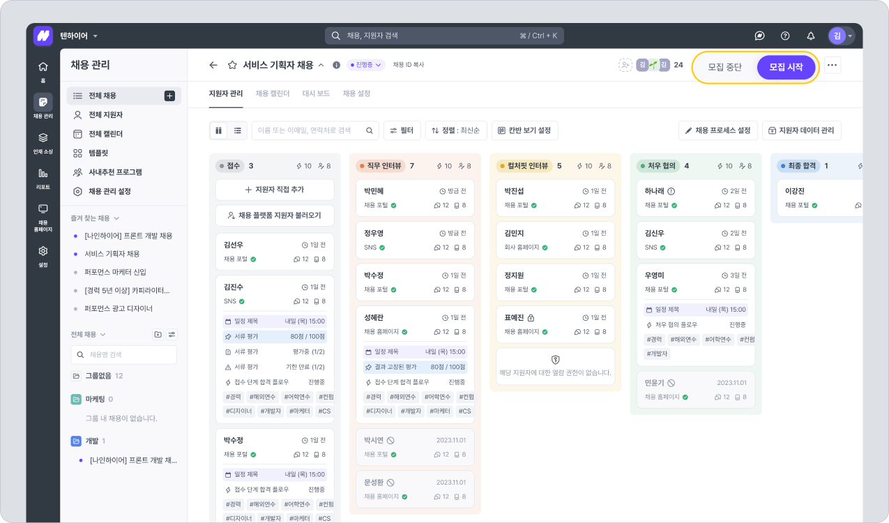This screenshot has height=523, width=889.
Task: Select 대시 보드 tab
Action: tap(316, 93)
